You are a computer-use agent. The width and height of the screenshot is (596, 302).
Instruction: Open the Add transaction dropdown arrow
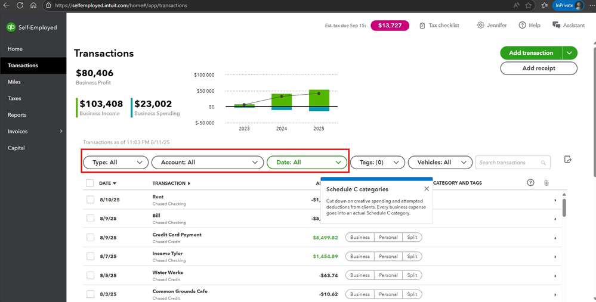click(x=570, y=53)
